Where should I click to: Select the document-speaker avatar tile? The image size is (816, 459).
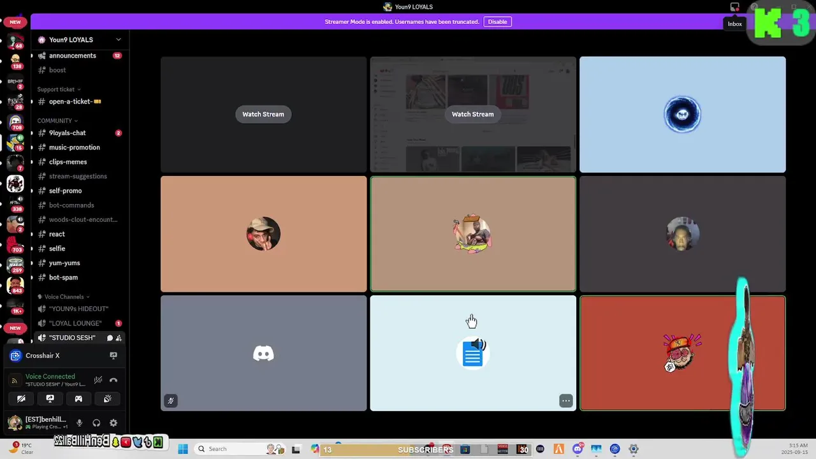pos(472,353)
